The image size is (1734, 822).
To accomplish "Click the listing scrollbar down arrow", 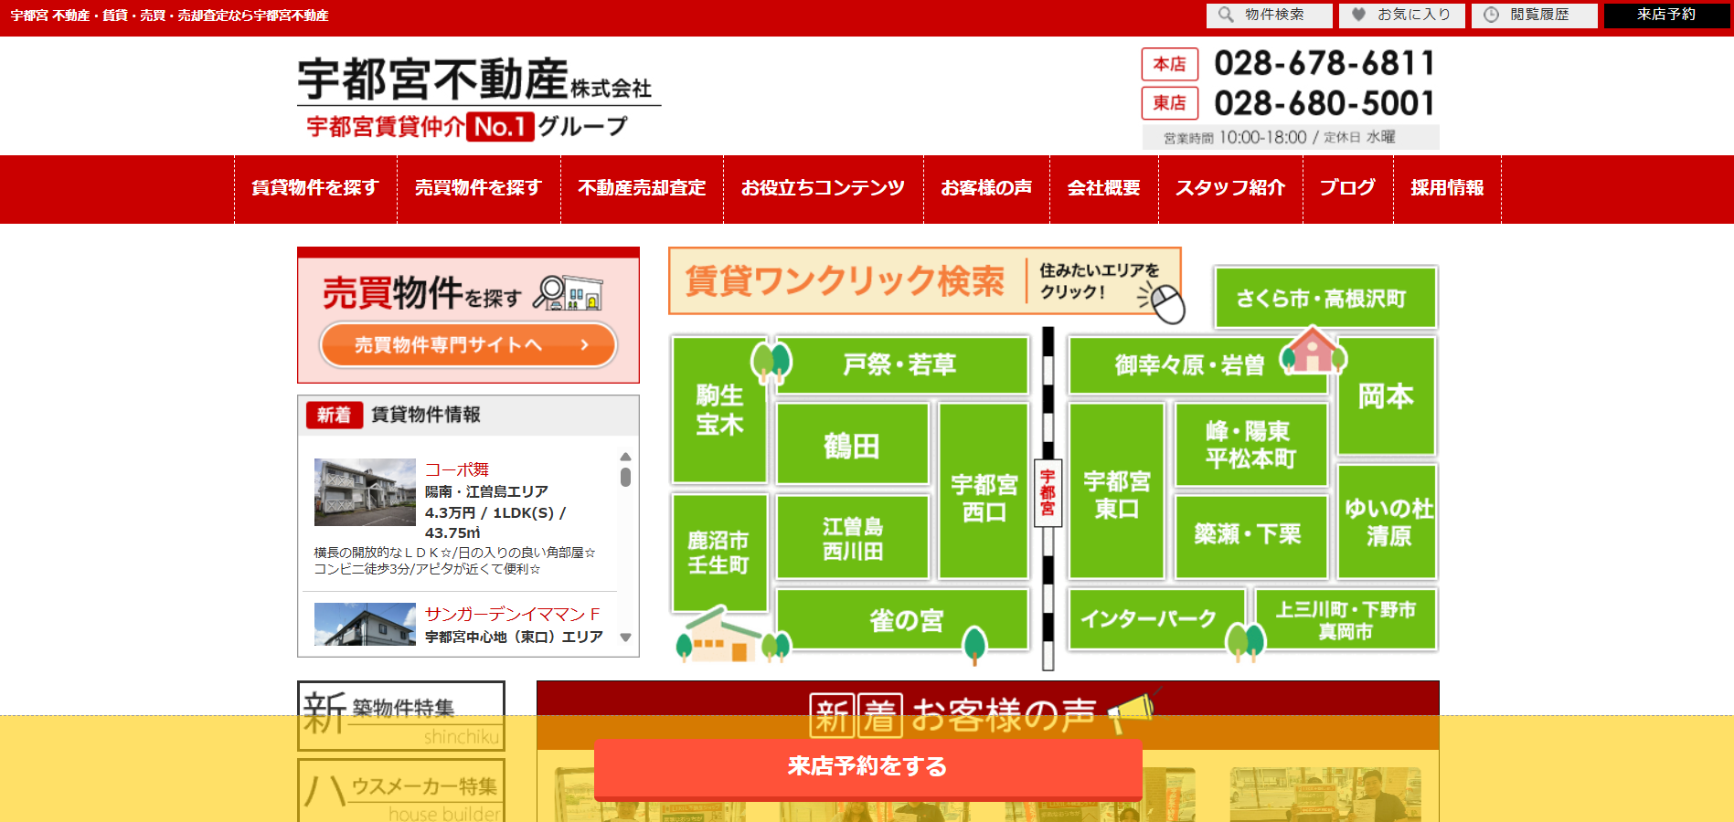I will point(625,638).
